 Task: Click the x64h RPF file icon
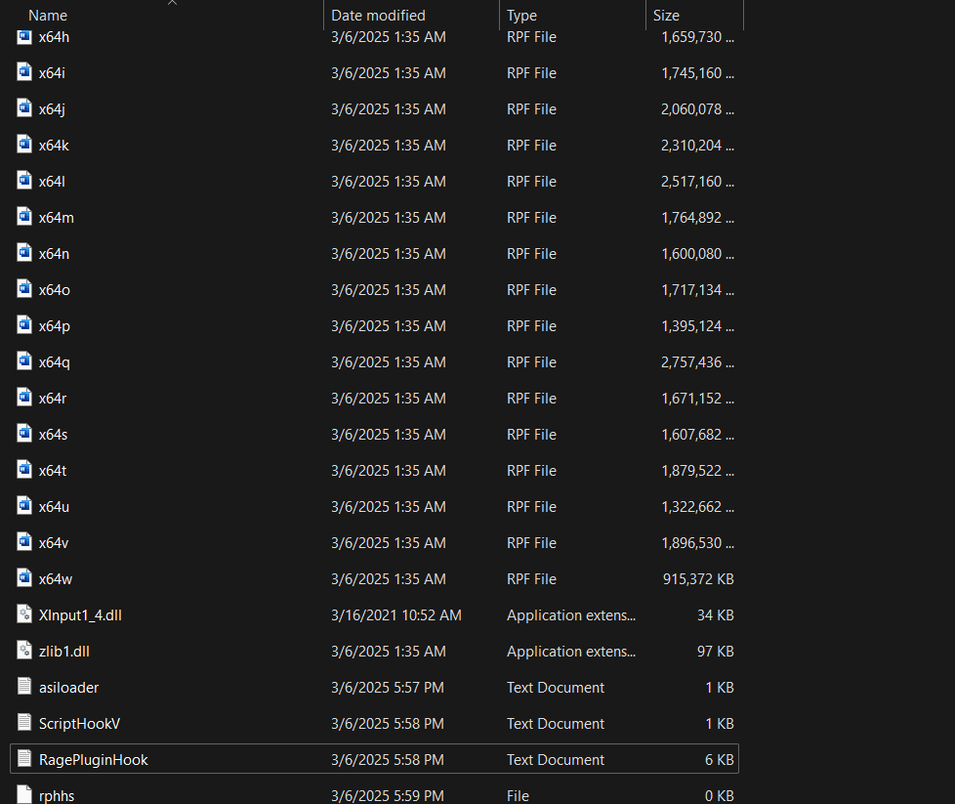tap(25, 37)
